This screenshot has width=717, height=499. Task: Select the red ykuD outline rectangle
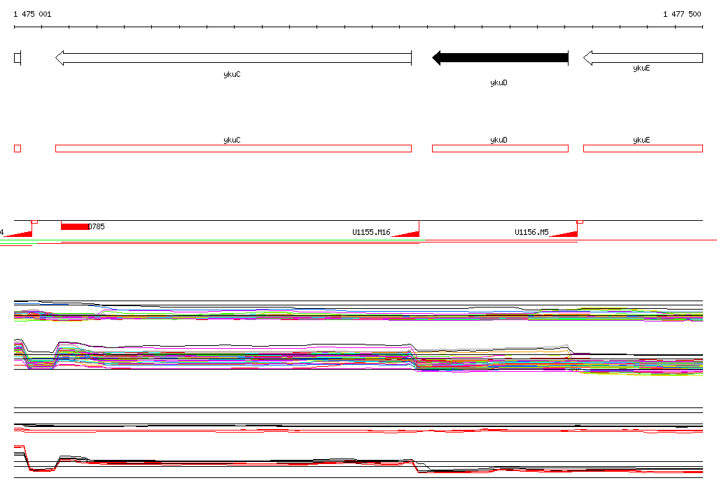(500, 148)
